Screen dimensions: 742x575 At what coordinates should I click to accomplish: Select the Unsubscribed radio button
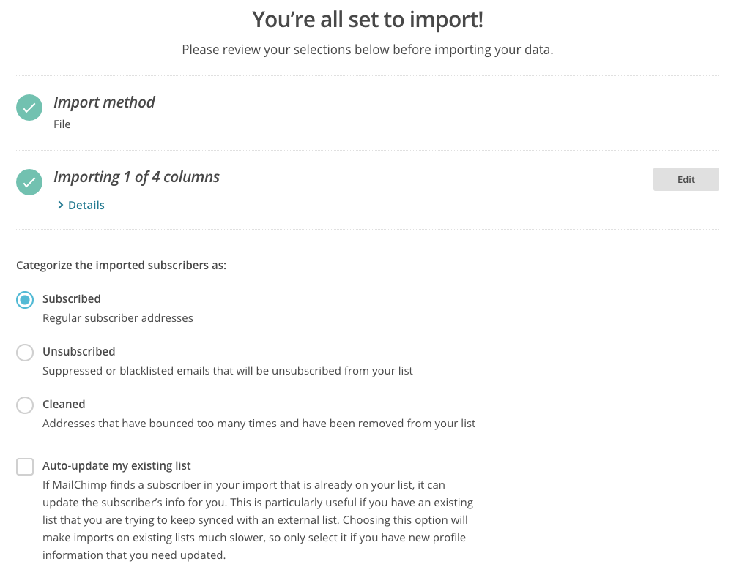click(x=25, y=353)
